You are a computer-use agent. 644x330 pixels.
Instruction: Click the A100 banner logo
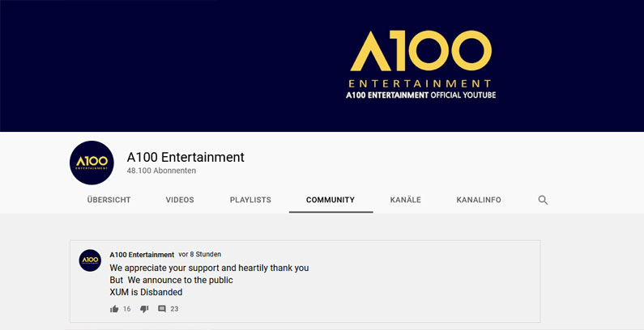[420, 59]
